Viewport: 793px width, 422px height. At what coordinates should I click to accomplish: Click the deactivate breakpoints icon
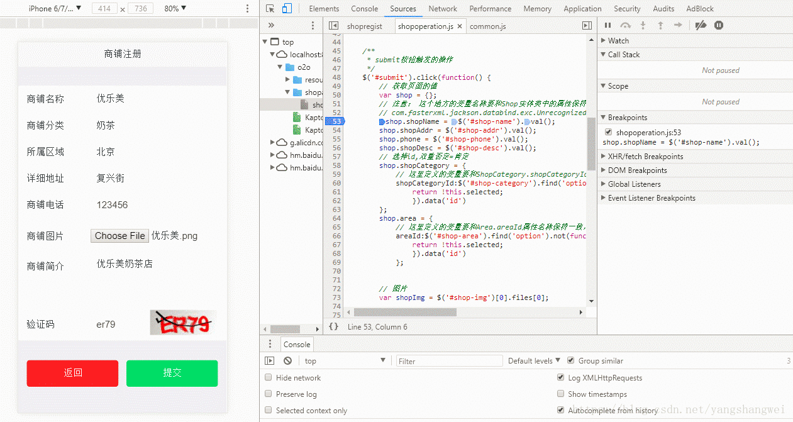[701, 26]
